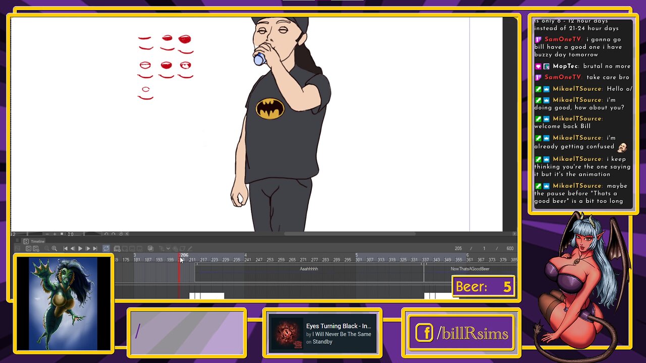Rotate the canvas clockwise
646x363 pixels.
[x=114, y=234]
